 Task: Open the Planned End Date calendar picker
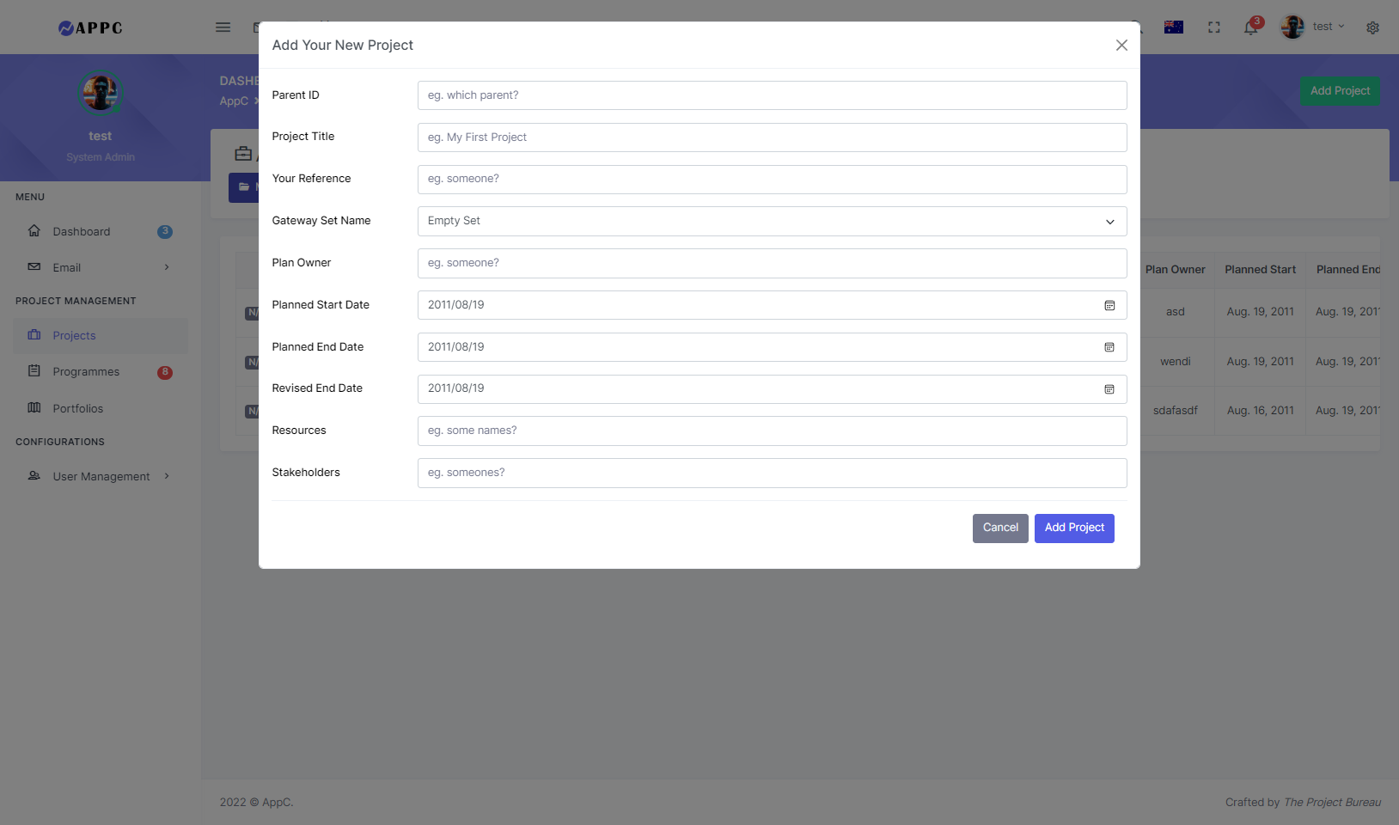[1109, 347]
